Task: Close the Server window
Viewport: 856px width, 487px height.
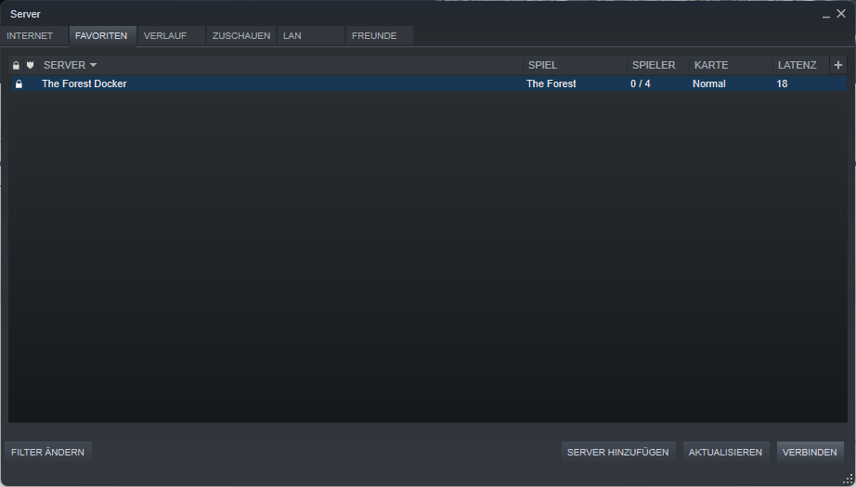Action: (841, 14)
